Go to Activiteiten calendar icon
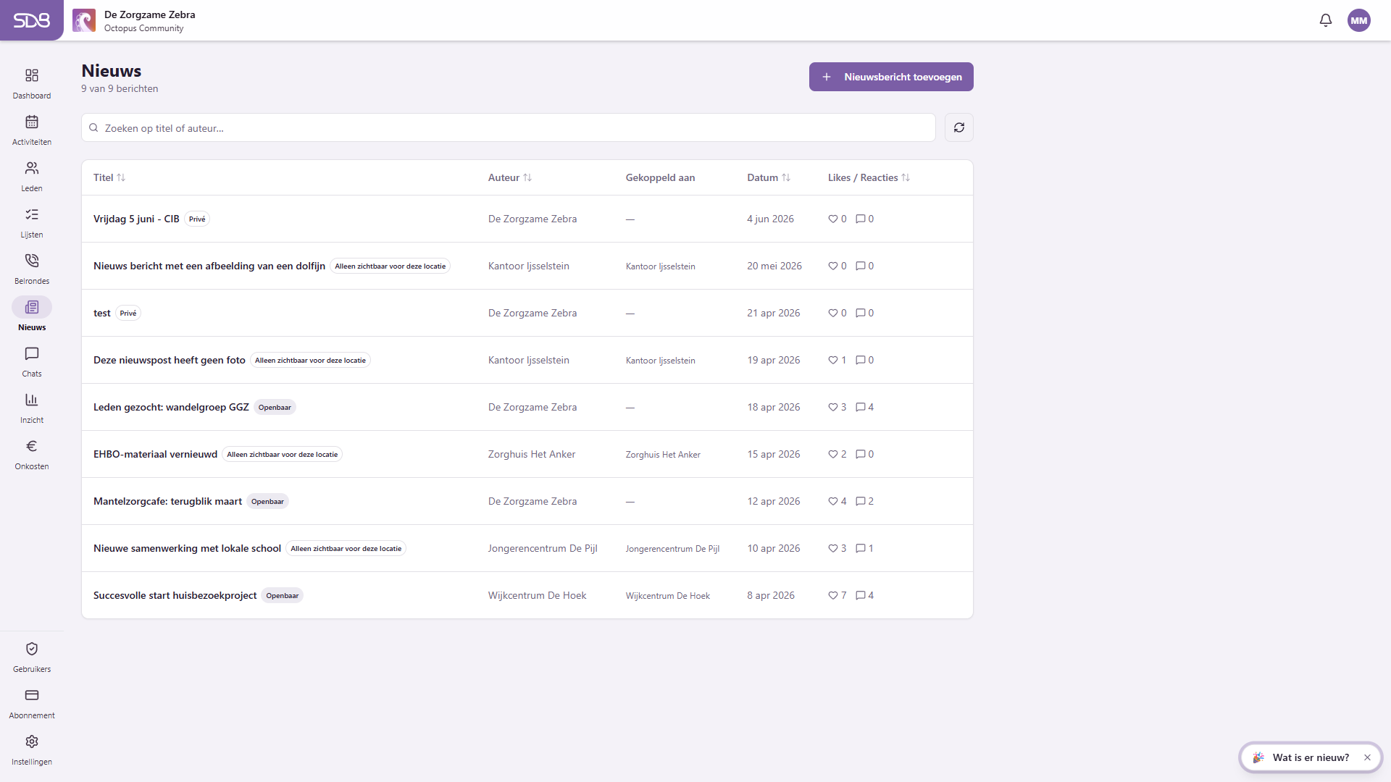 point(32,122)
